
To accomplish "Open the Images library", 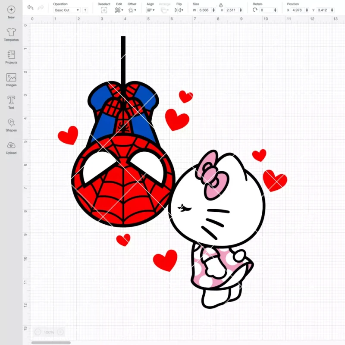I will tap(11, 80).
